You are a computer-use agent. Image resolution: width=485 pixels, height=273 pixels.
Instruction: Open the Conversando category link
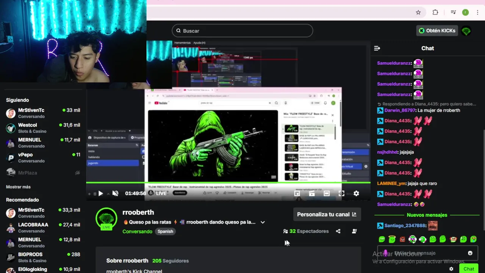click(137, 231)
